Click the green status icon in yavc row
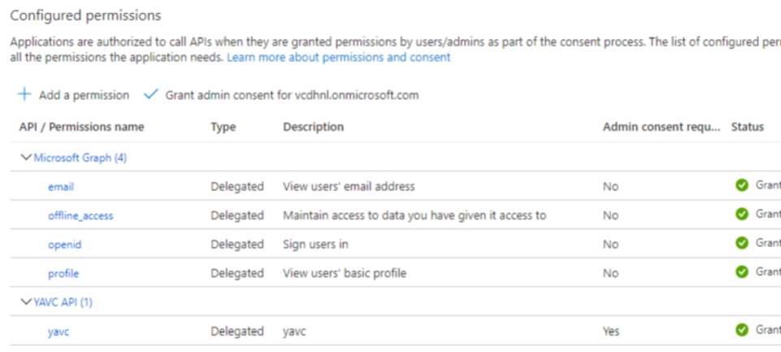The height and width of the screenshot is (352, 781). coord(742,329)
